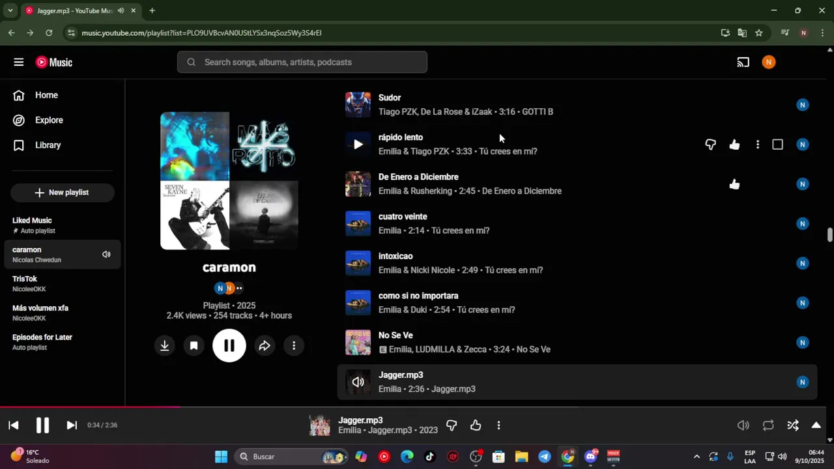Open No Se Ve track title
834x469 pixels.
point(395,335)
